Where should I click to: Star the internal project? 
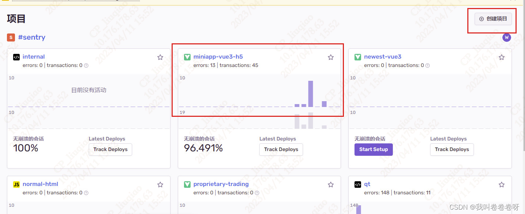click(x=160, y=57)
